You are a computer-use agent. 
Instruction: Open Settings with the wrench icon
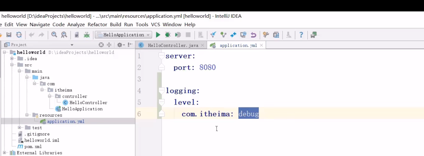(266, 35)
